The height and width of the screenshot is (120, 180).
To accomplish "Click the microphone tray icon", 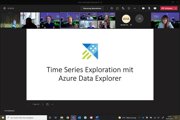I will point(147,118).
